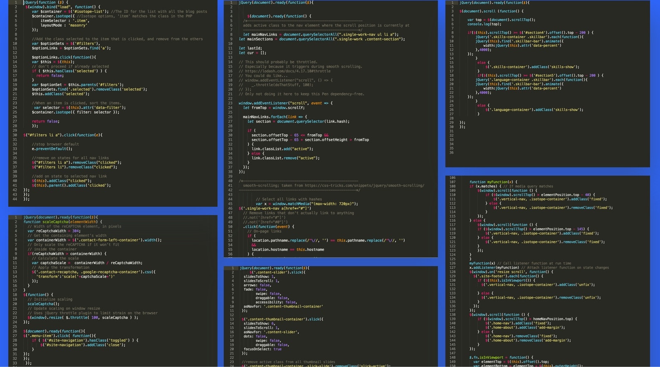This screenshot has height=367, width=660.
Task: Click the option "accessibility: false,"
Action: tap(276, 302)
